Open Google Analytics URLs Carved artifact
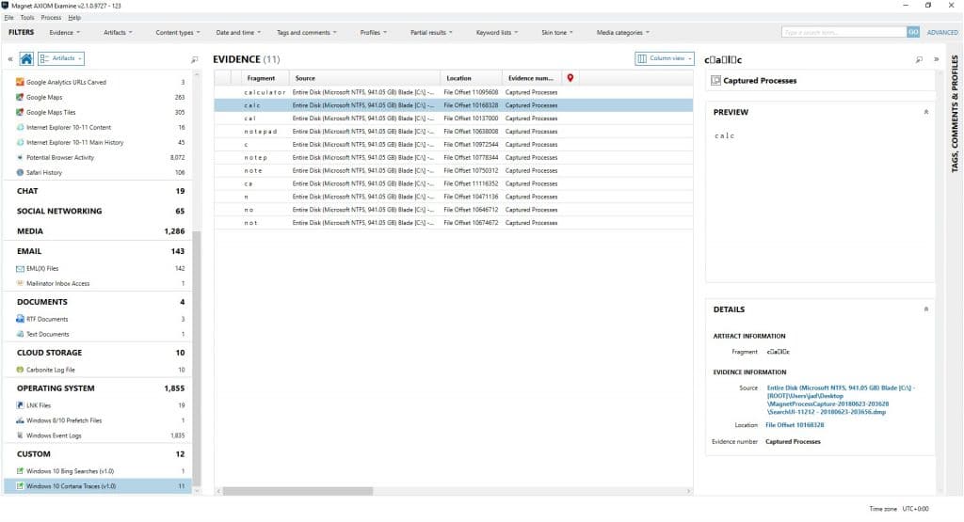964x522 pixels. pos(67,82)
